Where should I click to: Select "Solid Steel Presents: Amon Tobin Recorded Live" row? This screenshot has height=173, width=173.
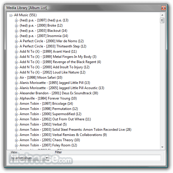click(x=75, y=129)
